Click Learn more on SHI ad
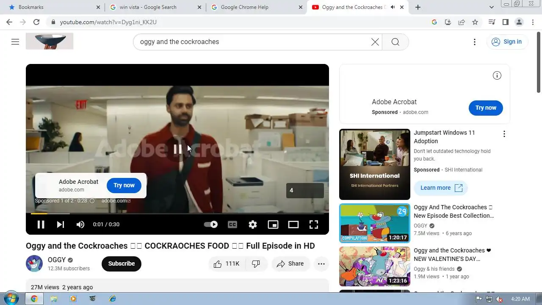The height and width of the screenshot is (305, 542). click(441, 188)
